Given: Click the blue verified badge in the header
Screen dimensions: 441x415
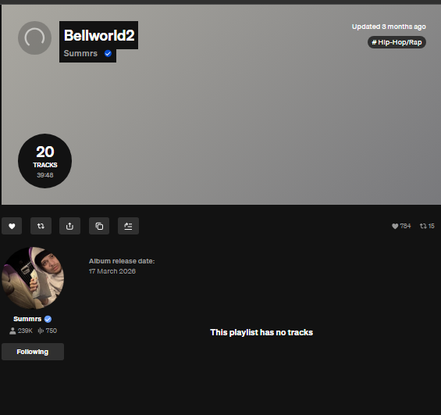Looking at the screenshot, I should coord(108,53).
